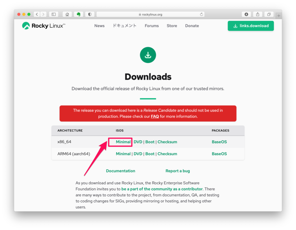Download ARM64 Boot ISO

pos(150,154)
